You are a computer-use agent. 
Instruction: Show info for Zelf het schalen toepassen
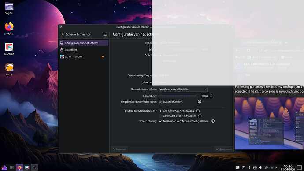[198, 111]
